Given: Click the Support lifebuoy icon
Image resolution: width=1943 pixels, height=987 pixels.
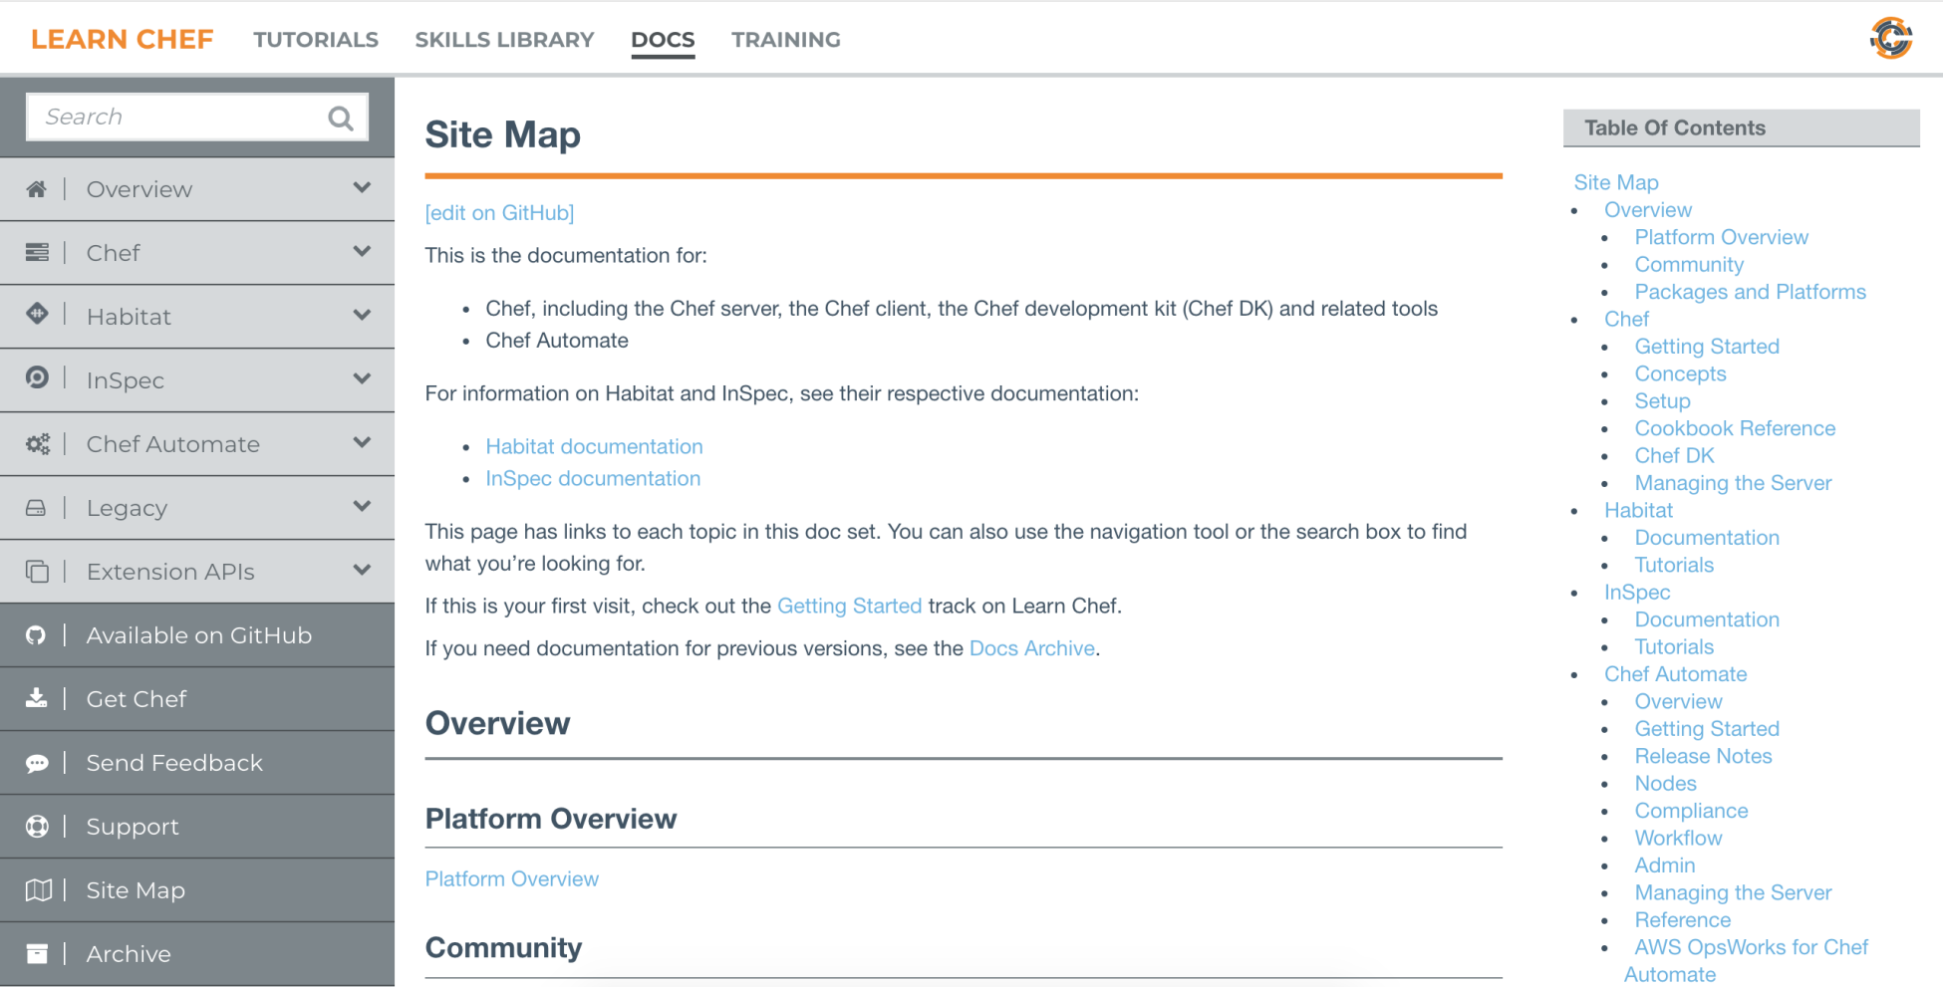Looking at the screenshot, I should (37, 827).
